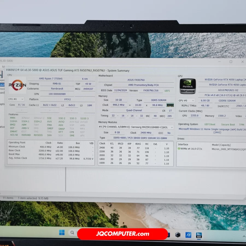The width and height of the screenshot is (246, 246).
Task: Show hidden system tray icons
Action: 244,236
